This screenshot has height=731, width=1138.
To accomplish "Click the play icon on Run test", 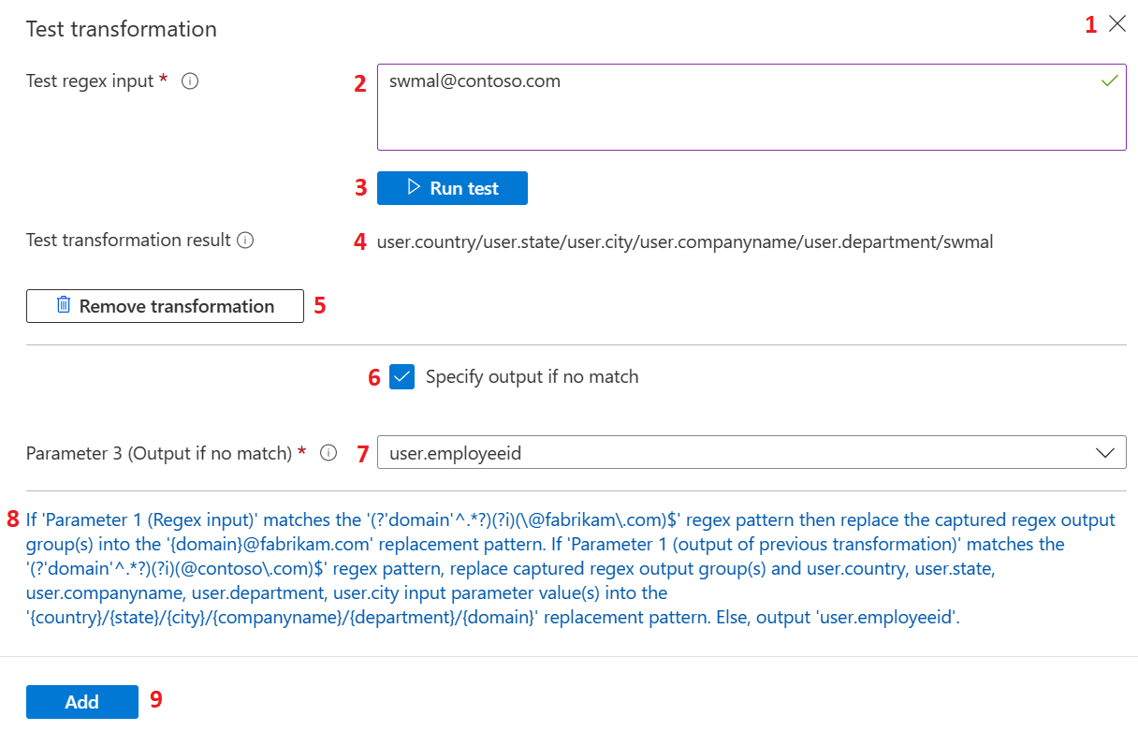I will tap(414, 188).
